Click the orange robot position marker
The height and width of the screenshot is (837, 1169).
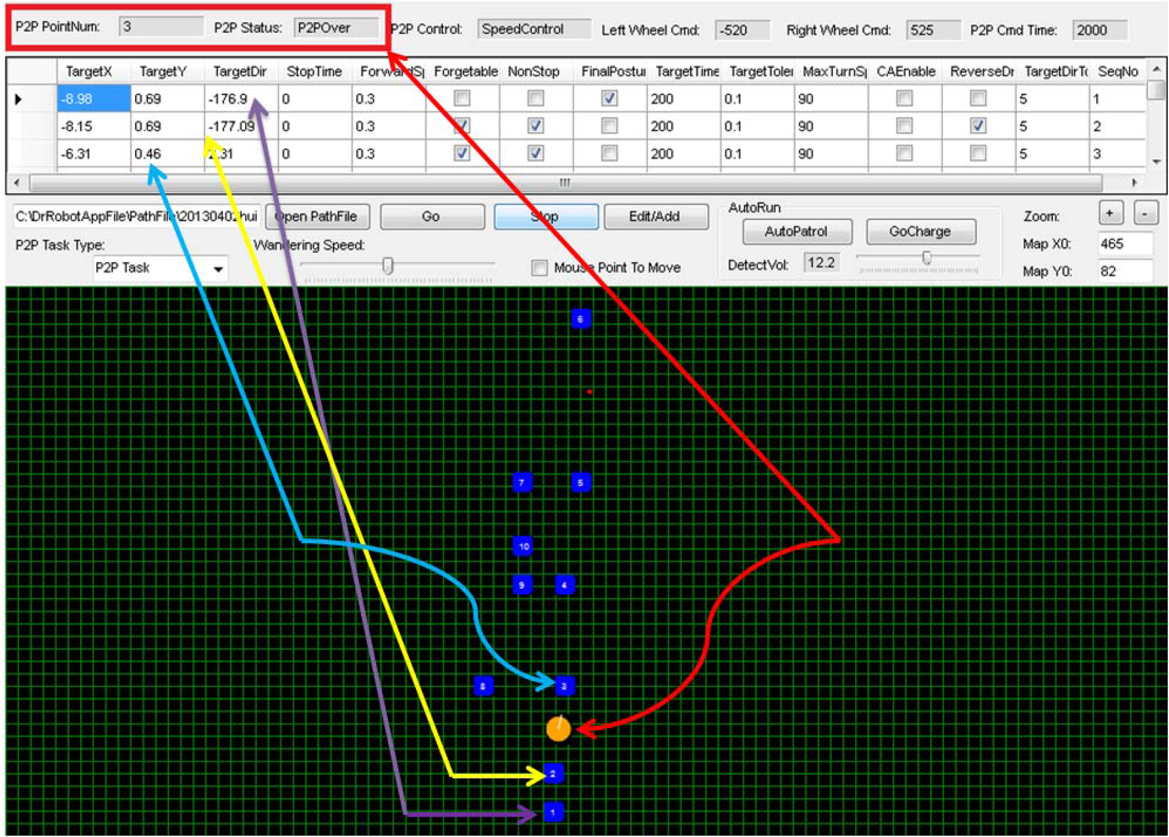[x=558, y=728]
